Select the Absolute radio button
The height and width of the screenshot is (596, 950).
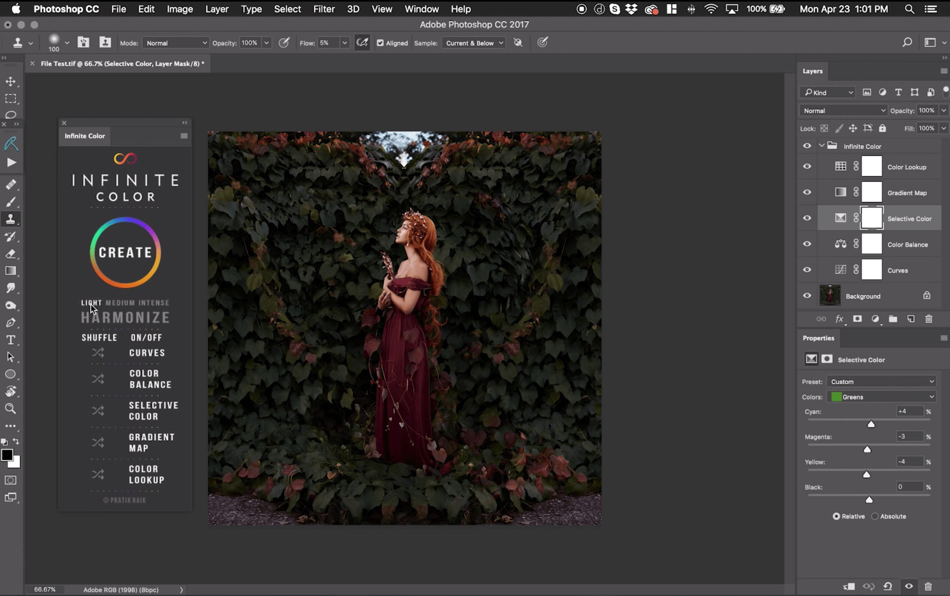[x=875, y=516]
